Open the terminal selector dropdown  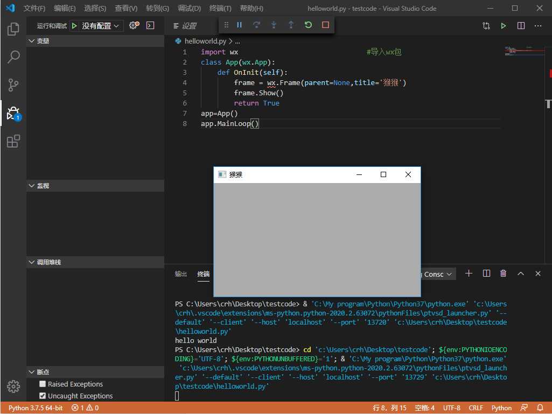tap(438, 274)
